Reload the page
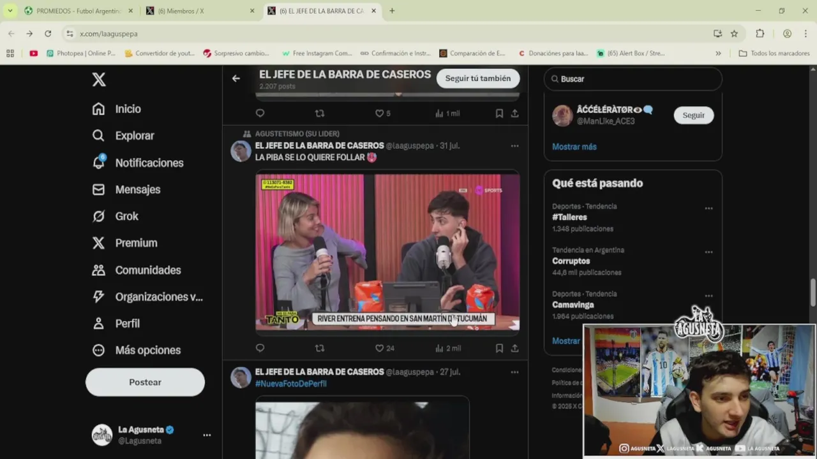The image size is (817, 459). (x=48, y=34)
